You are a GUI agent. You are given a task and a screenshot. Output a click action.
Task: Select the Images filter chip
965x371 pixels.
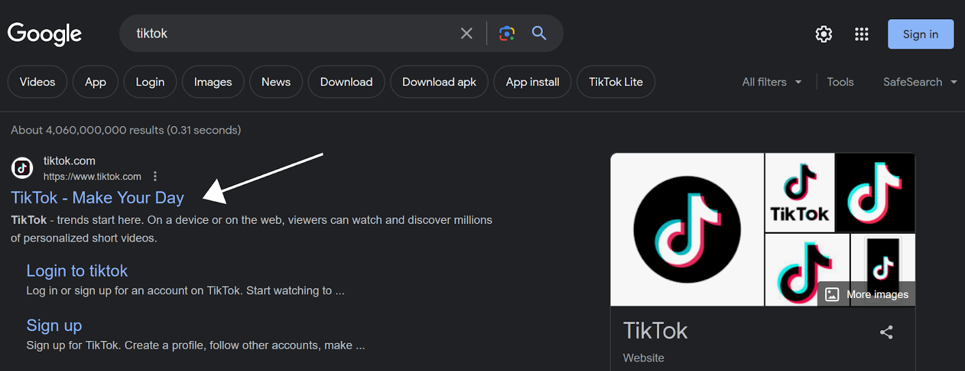[x=213, y=82]
